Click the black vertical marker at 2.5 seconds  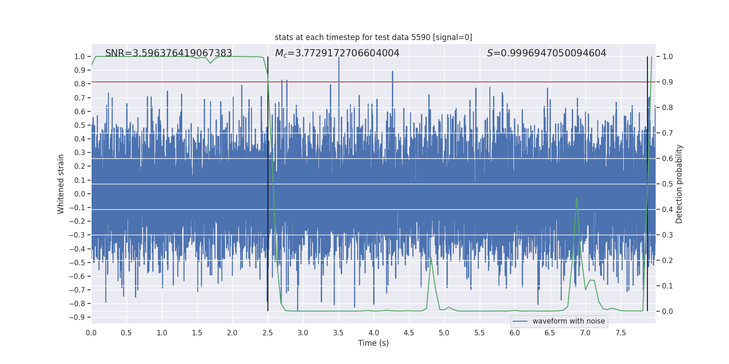coord(268,184)
